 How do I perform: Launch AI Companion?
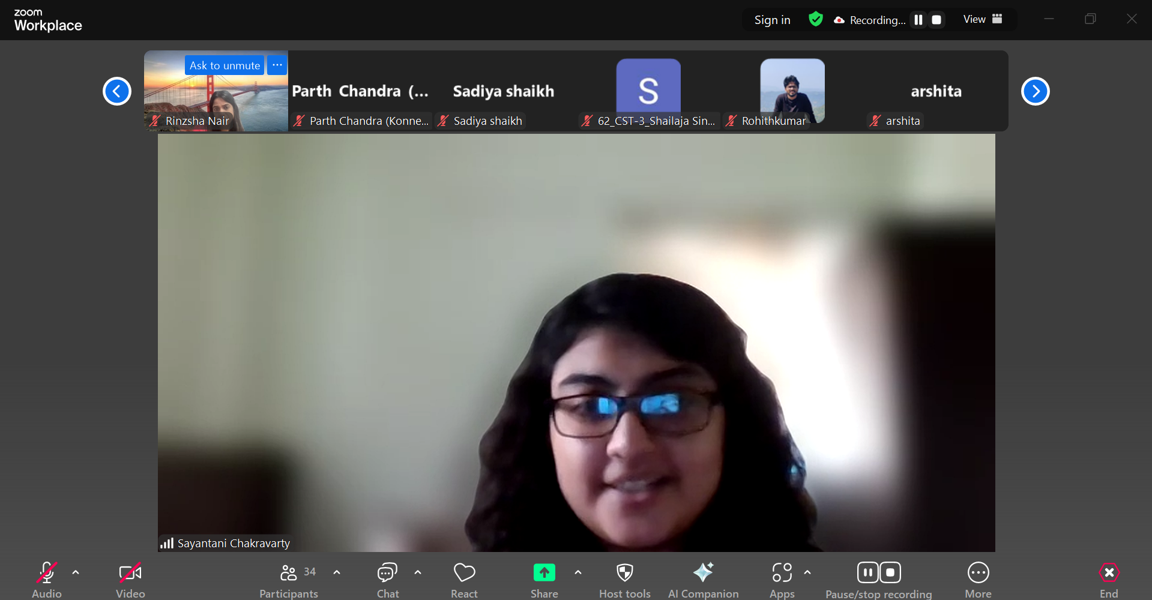click(704, 580)
